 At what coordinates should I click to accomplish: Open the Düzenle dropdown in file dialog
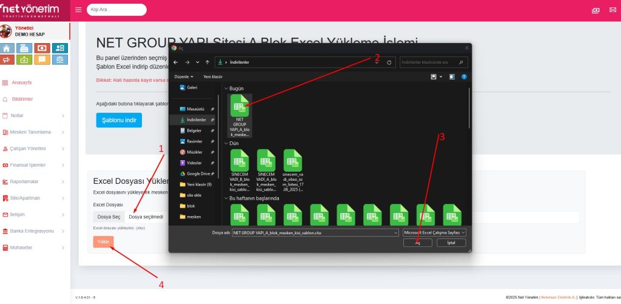[184, 77]
